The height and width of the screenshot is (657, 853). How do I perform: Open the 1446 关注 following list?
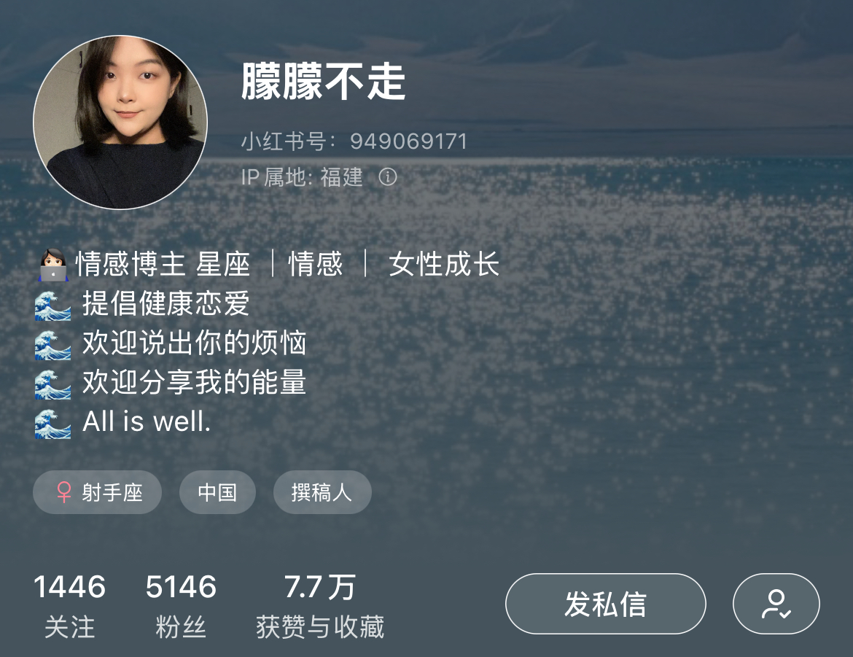pos(70,606)
